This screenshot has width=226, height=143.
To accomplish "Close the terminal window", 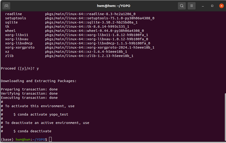I will (221, 6).
